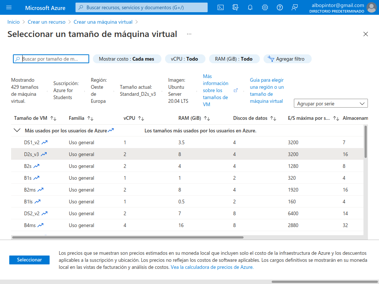Open the ellipsis menu beside page title

pyautogui.click(x=189, y=34)
